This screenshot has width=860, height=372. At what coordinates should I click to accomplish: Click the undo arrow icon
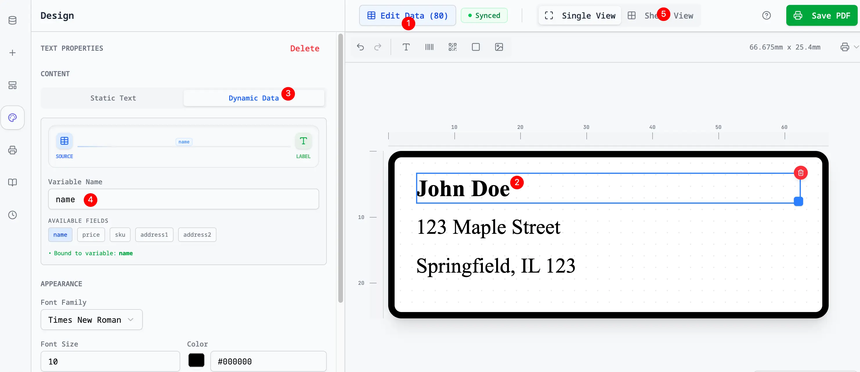click(x=360, y=47)
